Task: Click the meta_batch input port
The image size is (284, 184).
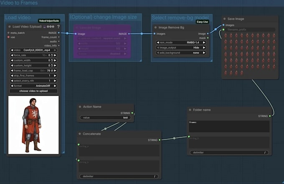Action: (x=8, y=33)
